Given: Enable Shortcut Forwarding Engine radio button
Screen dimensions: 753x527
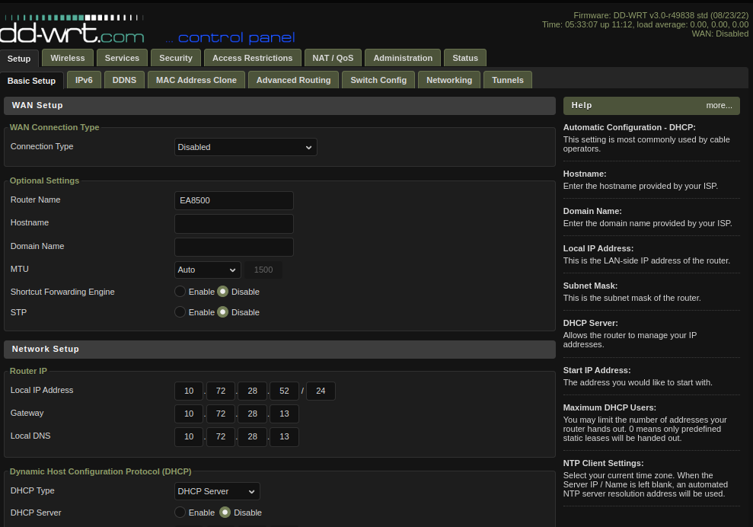Looking at the screenshot, I should point(180,292).
